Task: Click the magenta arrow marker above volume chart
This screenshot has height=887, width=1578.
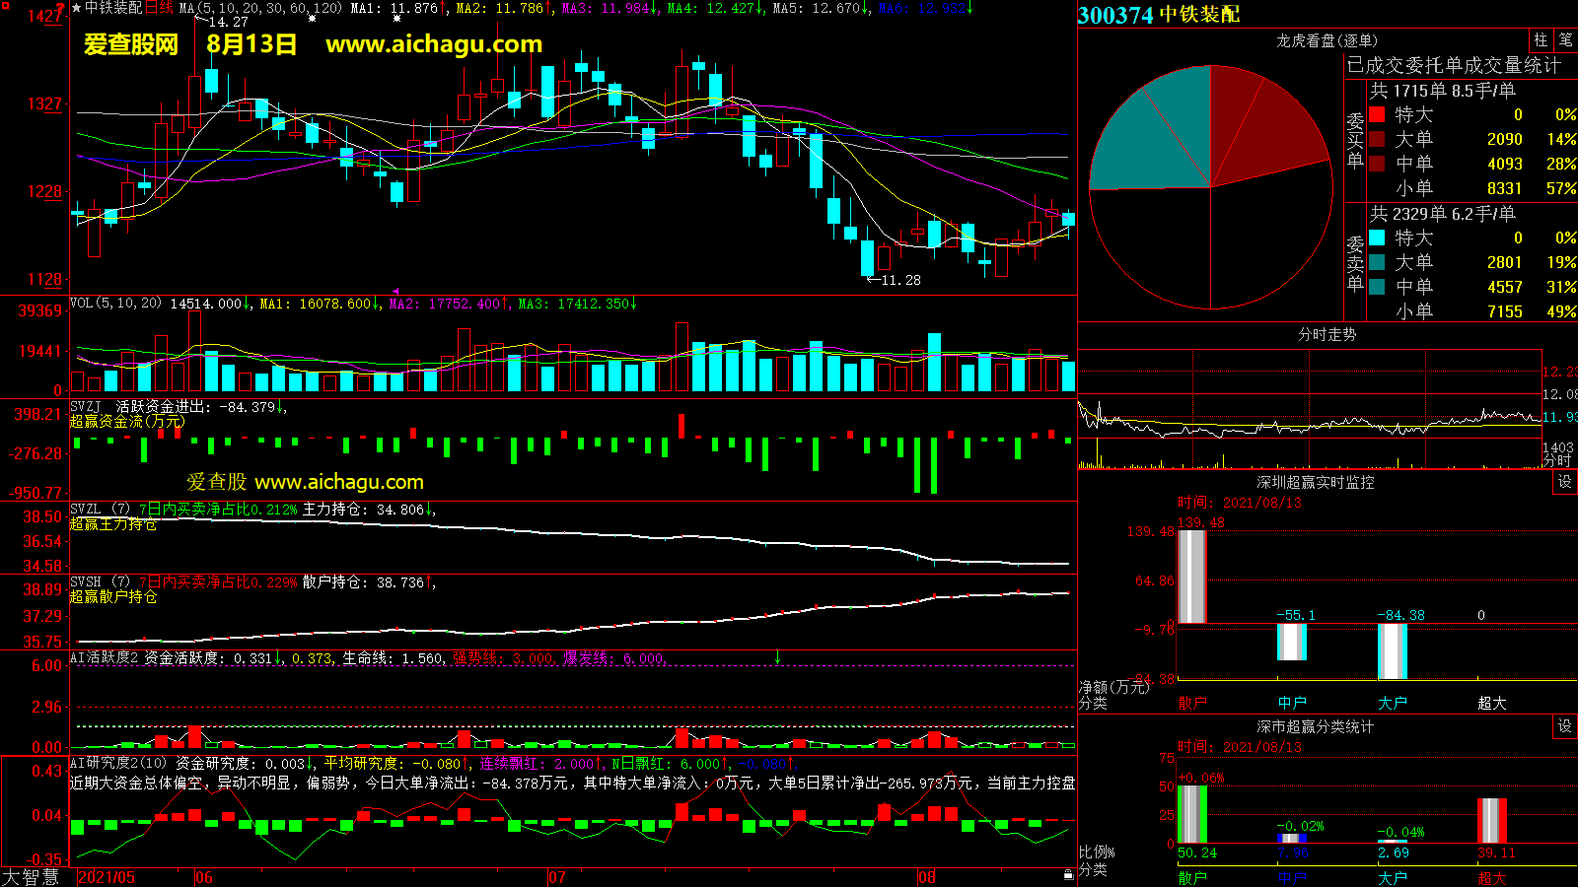Action: pyautogui.click(x=395, y=292)
